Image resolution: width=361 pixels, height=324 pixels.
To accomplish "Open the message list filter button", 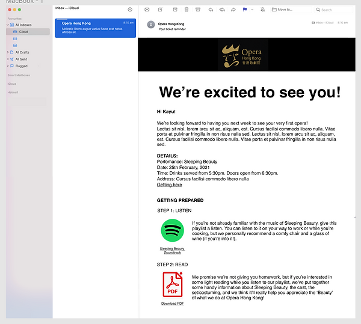I will (x=130, y=10).
